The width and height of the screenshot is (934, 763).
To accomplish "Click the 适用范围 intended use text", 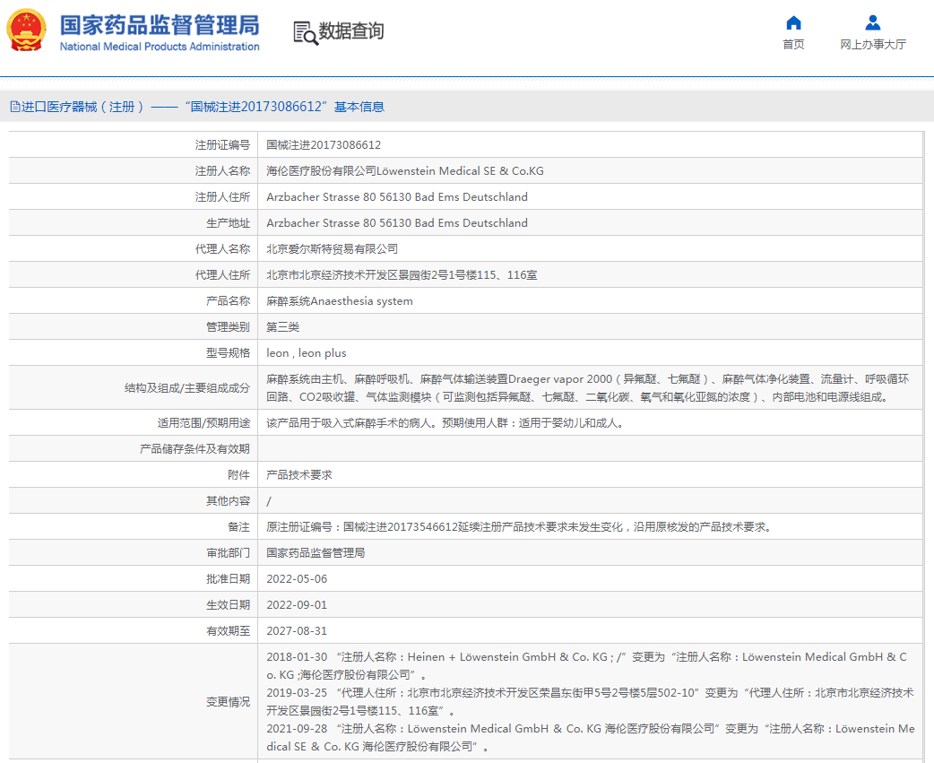I will pyautogui.click(x=445, y=423).
